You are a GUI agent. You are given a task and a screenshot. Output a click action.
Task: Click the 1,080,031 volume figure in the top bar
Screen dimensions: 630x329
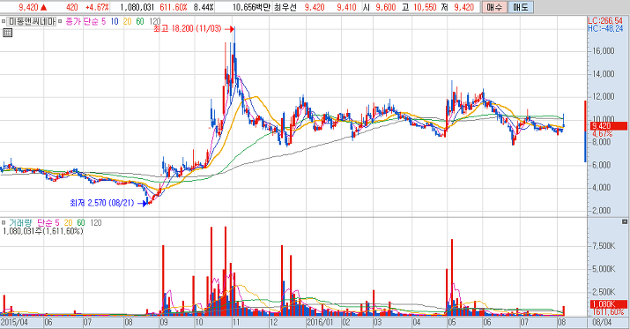(137, 7)
